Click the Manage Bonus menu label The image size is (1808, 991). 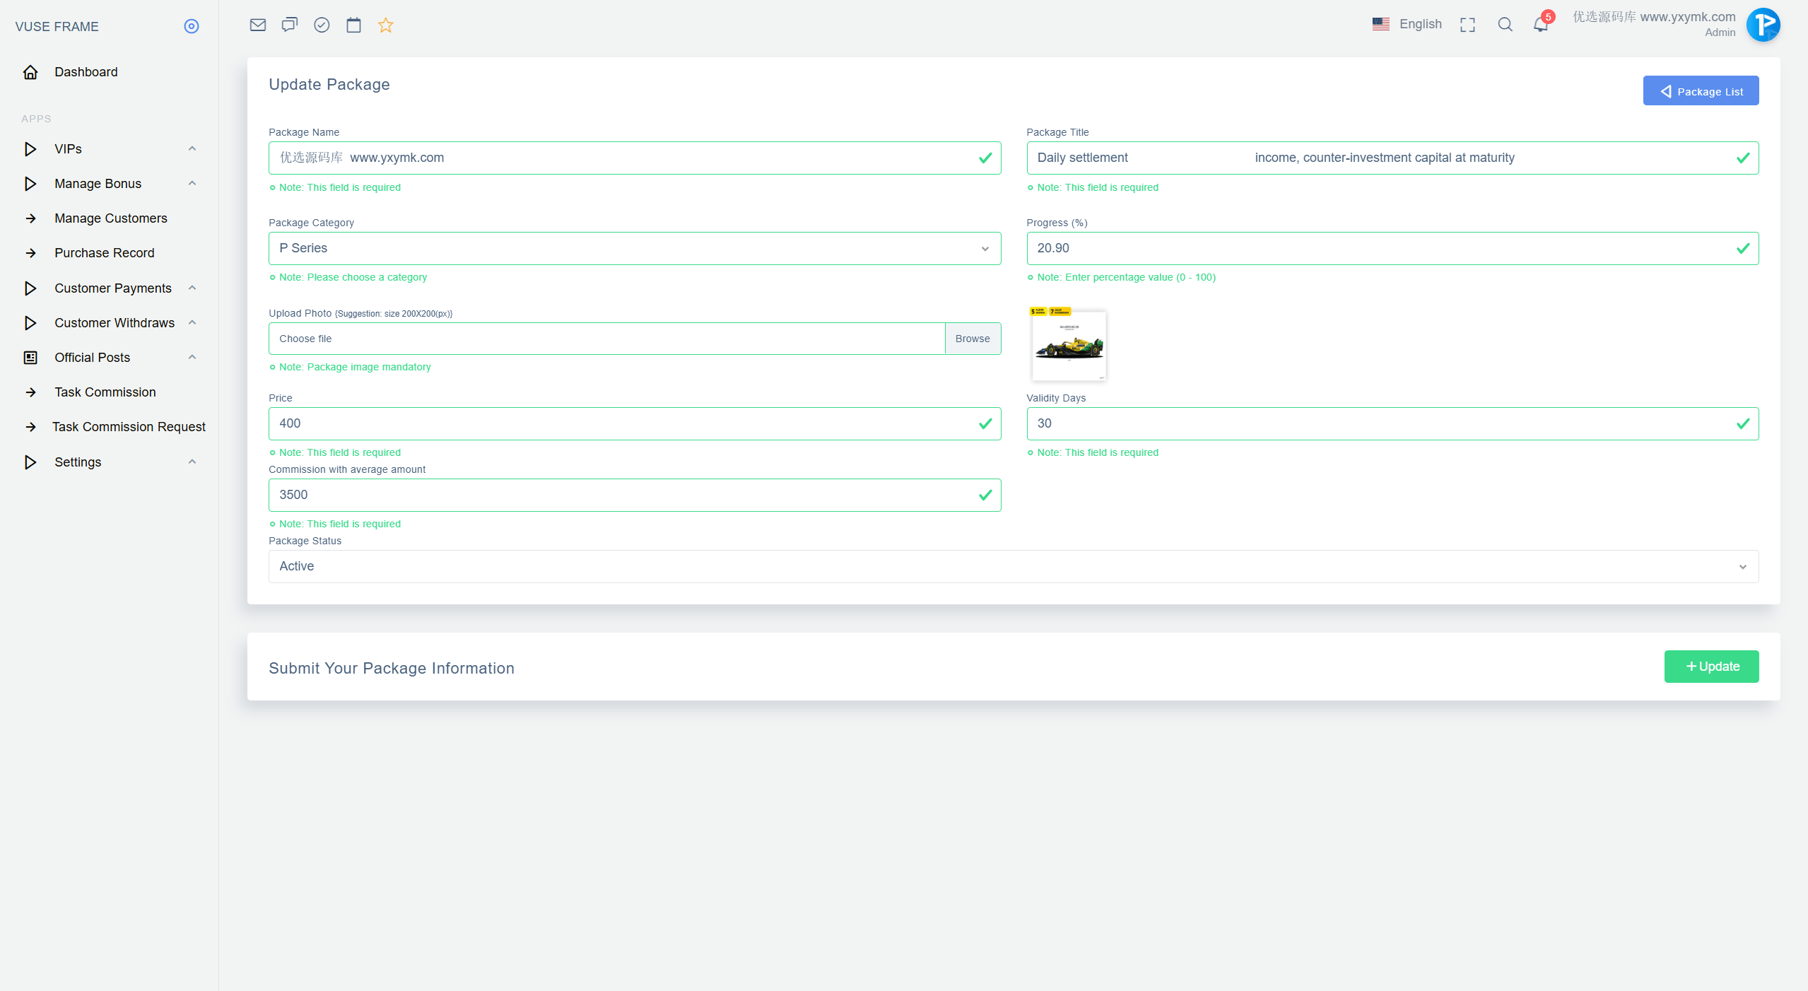[x=98, y=184]
